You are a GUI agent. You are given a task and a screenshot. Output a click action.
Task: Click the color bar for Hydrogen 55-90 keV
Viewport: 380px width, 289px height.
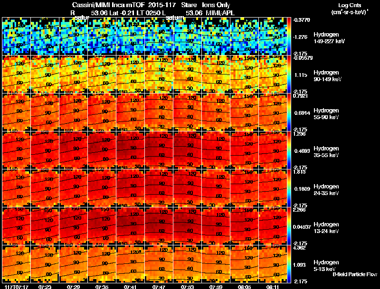coord(289,112)
